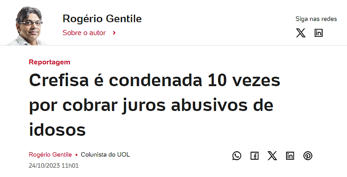Screen dimensions: 347x177
Task: Share the article on X below the headline
Action: click(x=272, y=156)
